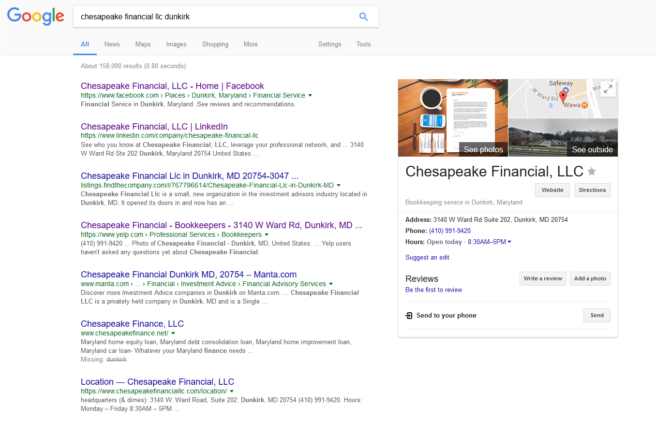
Task: Click the Suggest an edit link
Action: coord(427,258)
